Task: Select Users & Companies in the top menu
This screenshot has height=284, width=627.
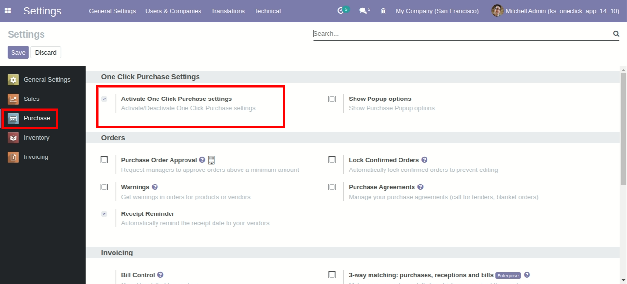Action: [x=173, y=11]
